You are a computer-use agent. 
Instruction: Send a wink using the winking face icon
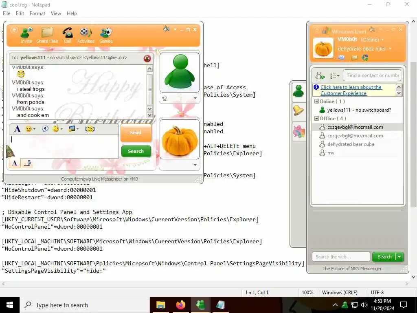pyautogui.click(x=56, y=129)
